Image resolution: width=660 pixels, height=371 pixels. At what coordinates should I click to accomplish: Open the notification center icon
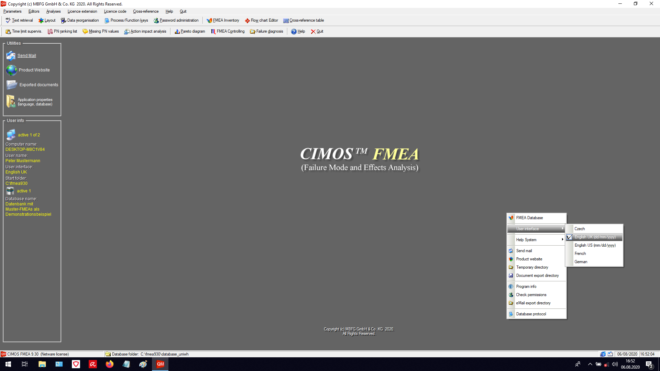coord(649,364)
